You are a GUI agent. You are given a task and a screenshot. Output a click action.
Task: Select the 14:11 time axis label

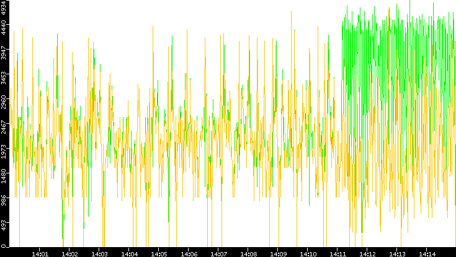338,254
